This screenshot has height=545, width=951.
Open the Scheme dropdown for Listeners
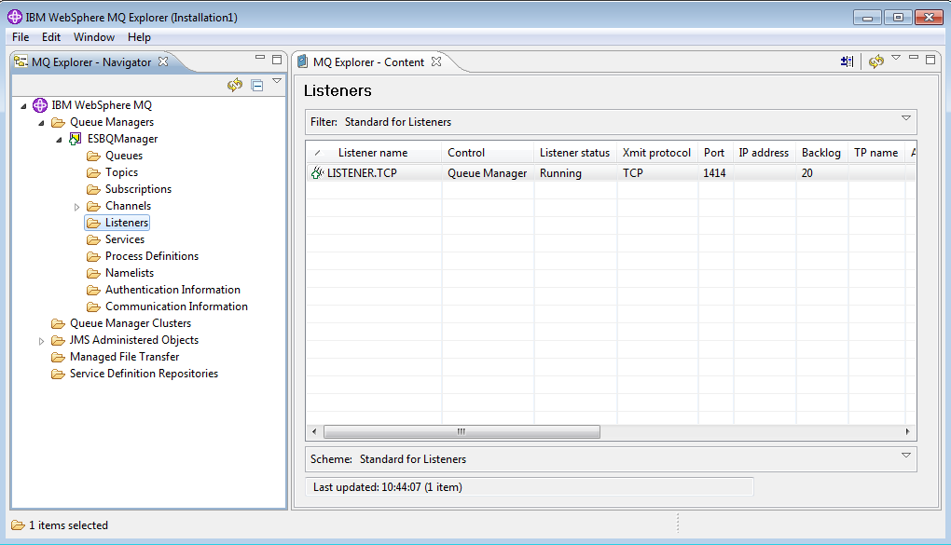tap(906, 456)
